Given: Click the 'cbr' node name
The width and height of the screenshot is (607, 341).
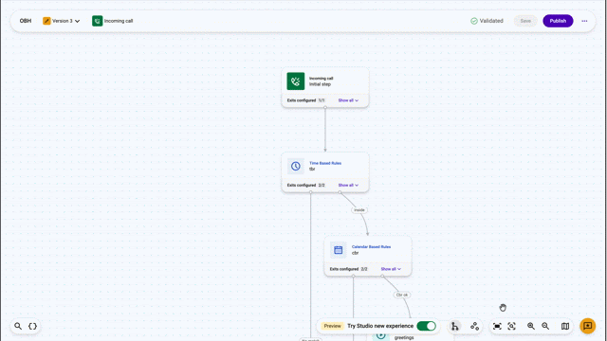Looking at the screenshot, I should tap(355, 253).
